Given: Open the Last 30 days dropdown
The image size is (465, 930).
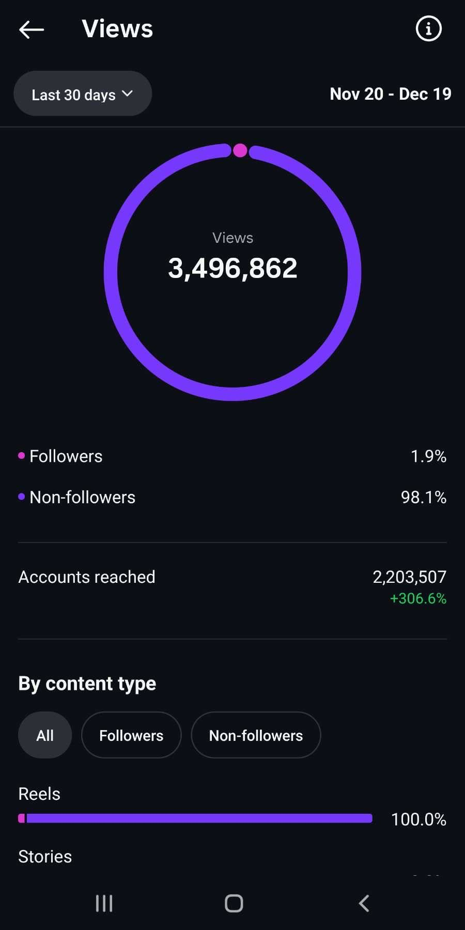Looking at the screenshot, I should 74,94.
